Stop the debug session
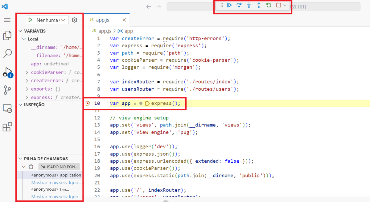The height and width of the screenshot is (202, 370). click(278, 5)
